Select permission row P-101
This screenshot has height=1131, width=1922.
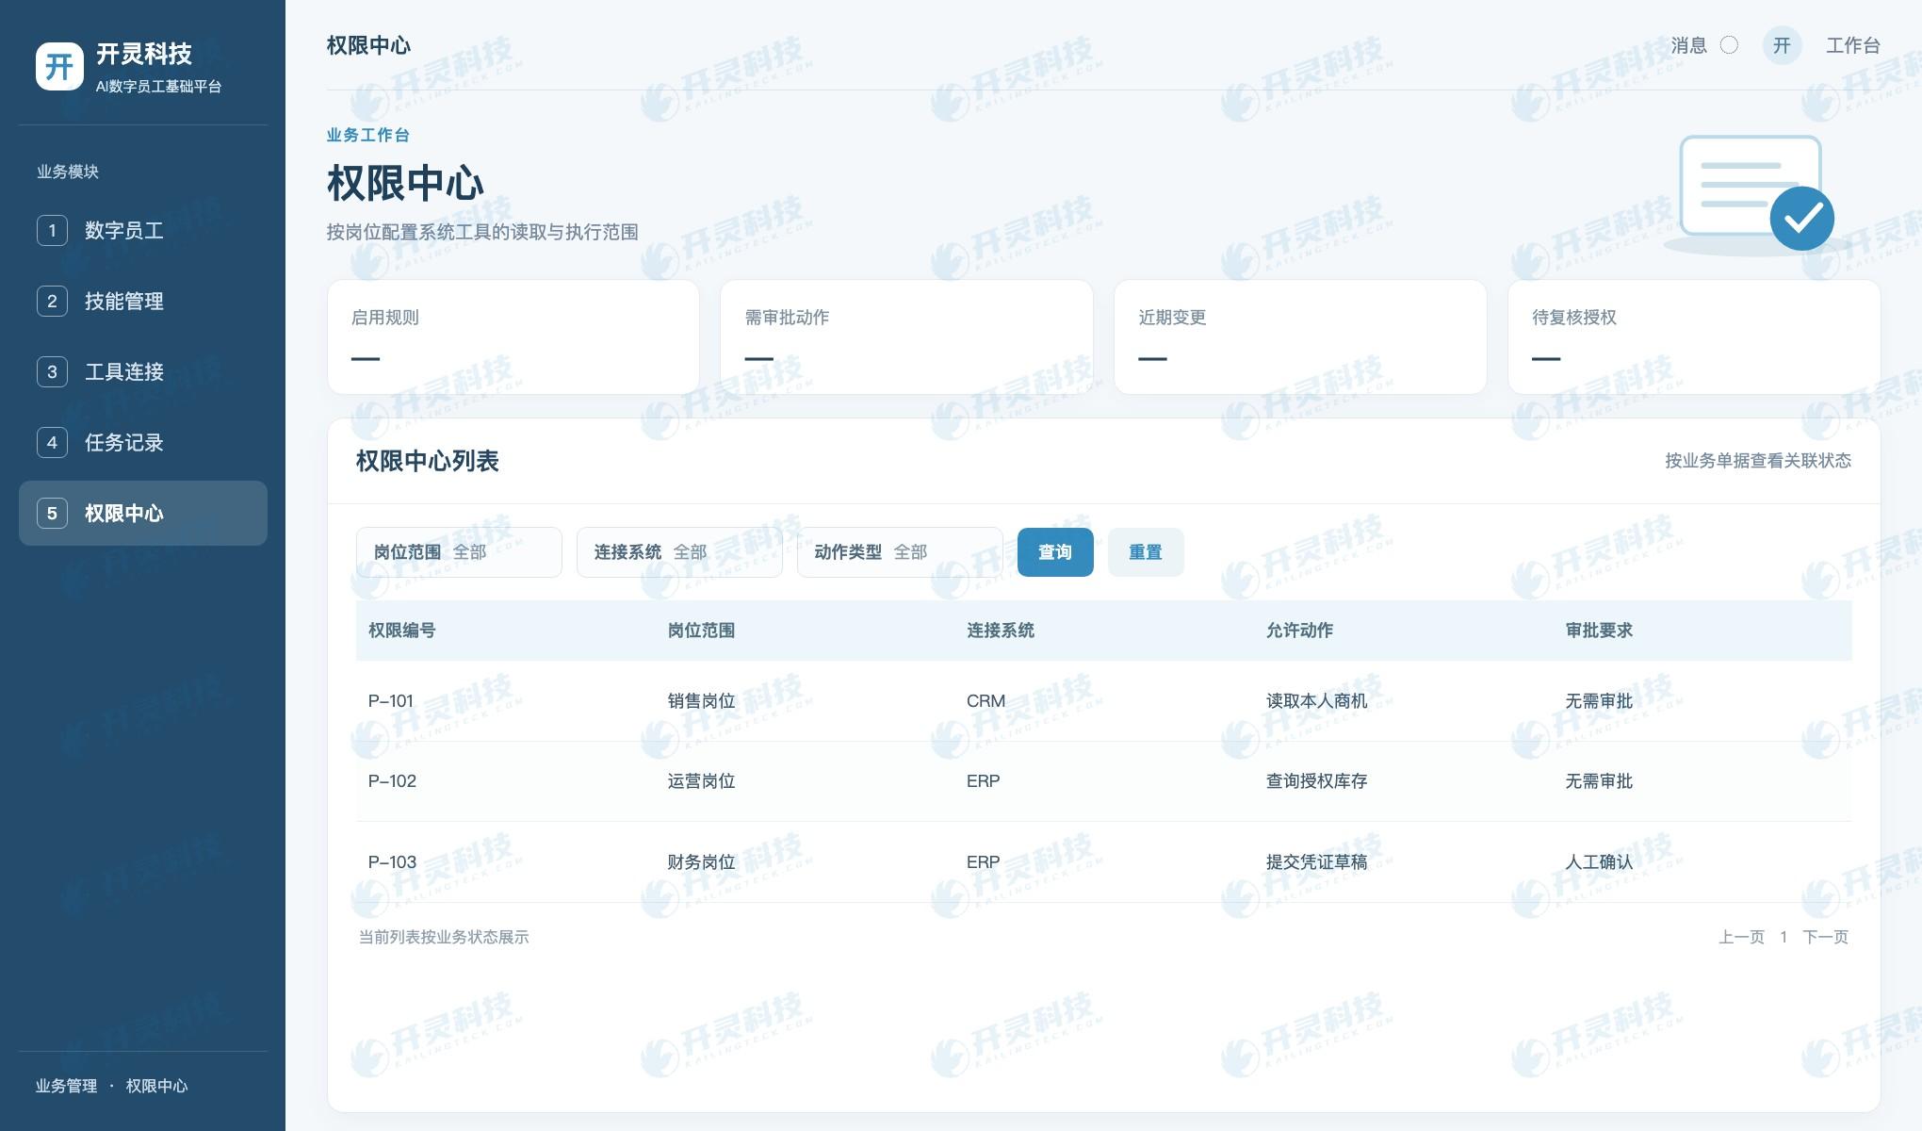(1104, 701)
